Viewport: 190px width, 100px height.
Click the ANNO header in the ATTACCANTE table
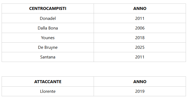tap(140, 82)
